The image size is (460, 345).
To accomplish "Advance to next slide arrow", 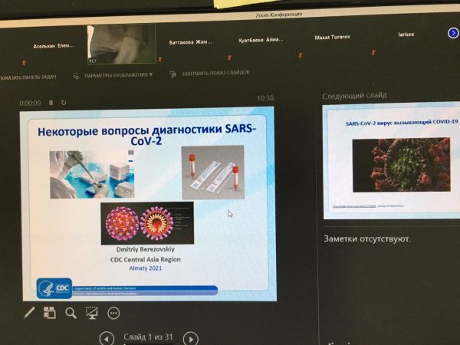I will click(x=191, y=338).
